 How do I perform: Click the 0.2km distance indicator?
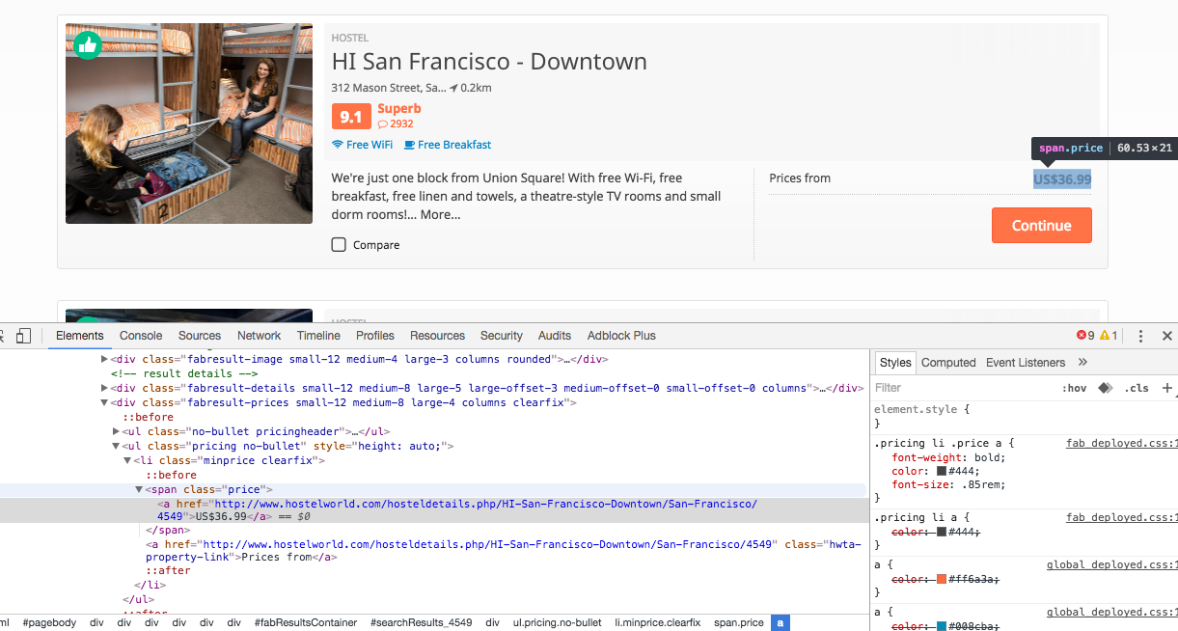pos(471,88)
